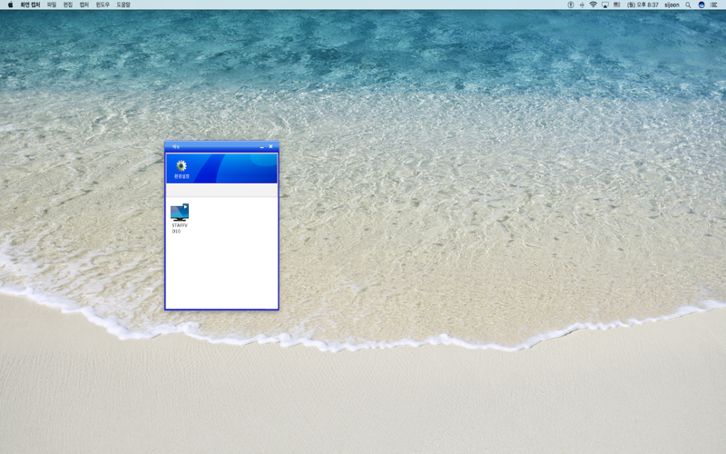Open the Apple menu
The height and width of the screenshot is (454, 726).
point(10,5)
